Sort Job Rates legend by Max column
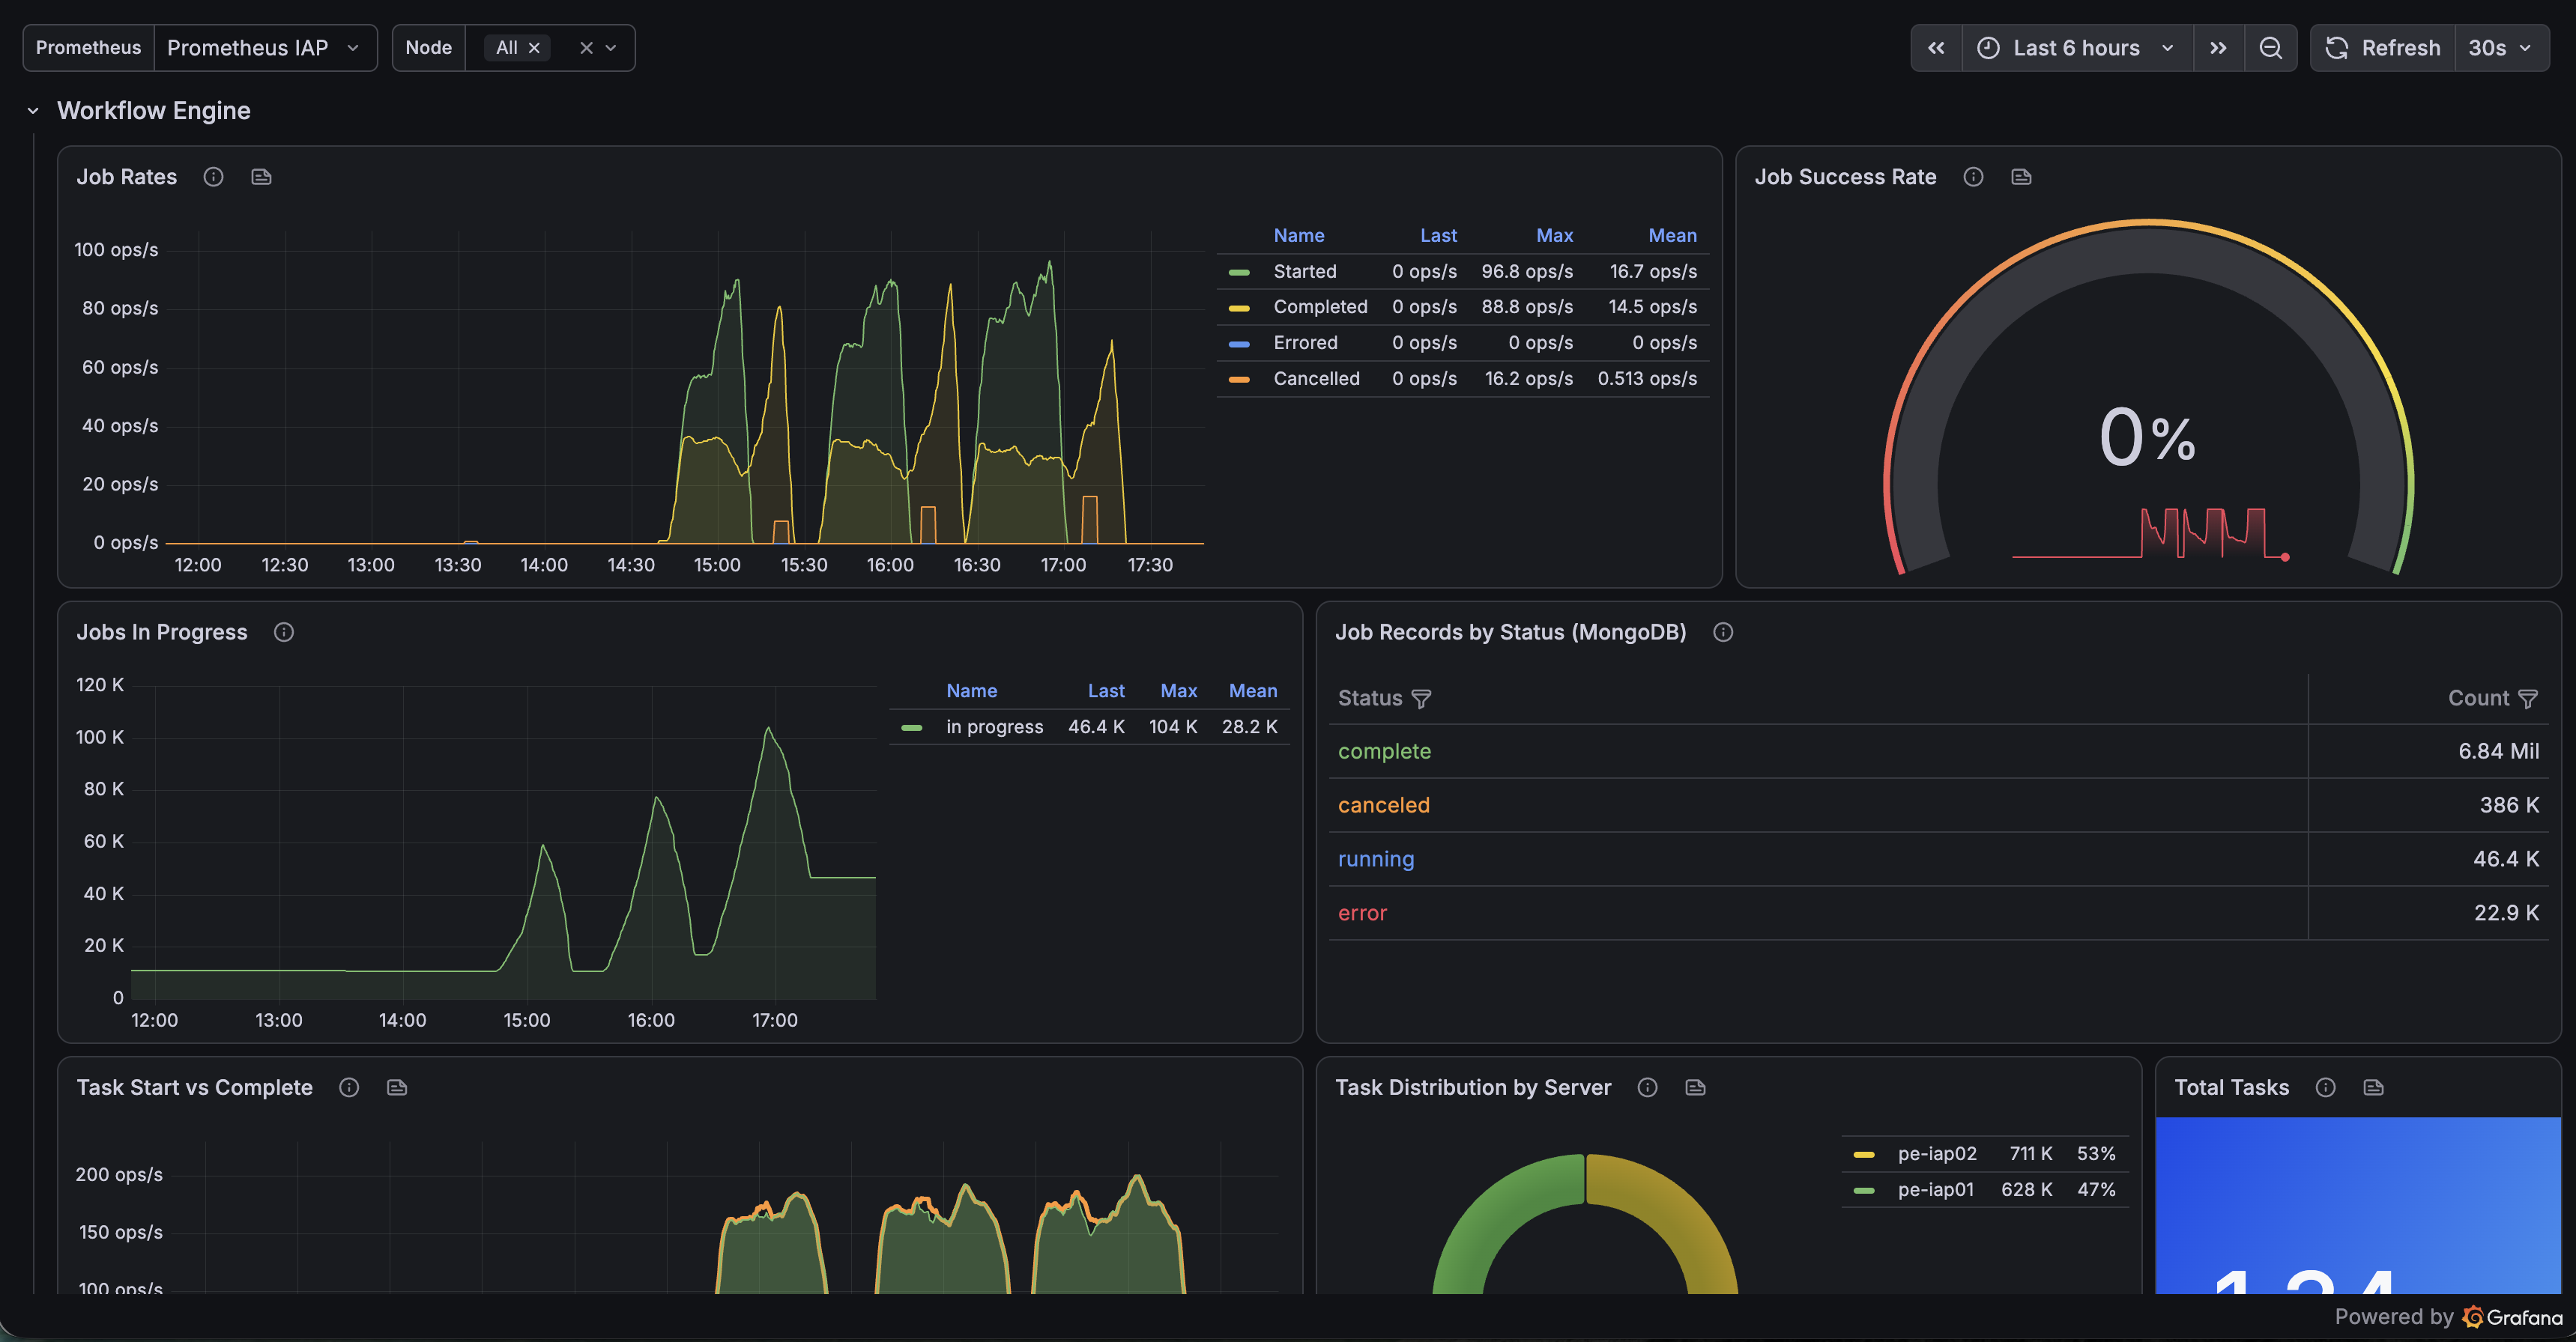The width and height of the screenshot is (2576, 1342). pos(1554,236)
